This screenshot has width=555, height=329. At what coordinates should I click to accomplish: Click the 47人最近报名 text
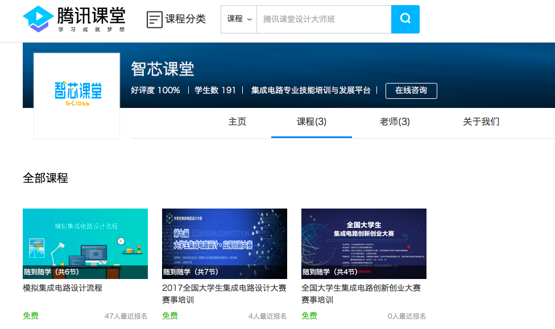[126, 316]
